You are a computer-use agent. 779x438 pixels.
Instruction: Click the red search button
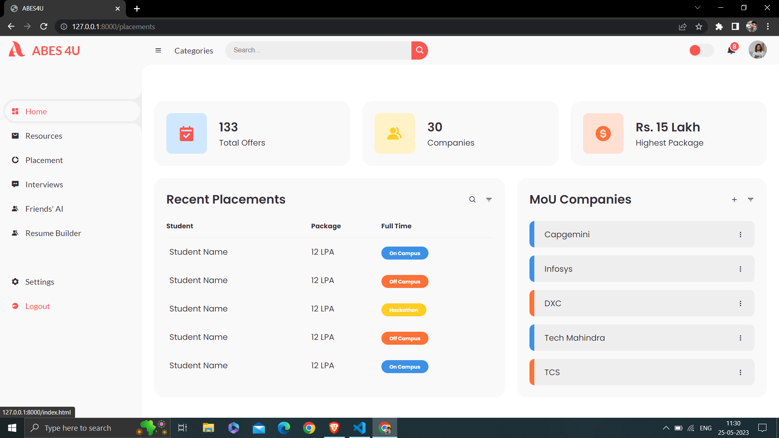coord(420,50)
